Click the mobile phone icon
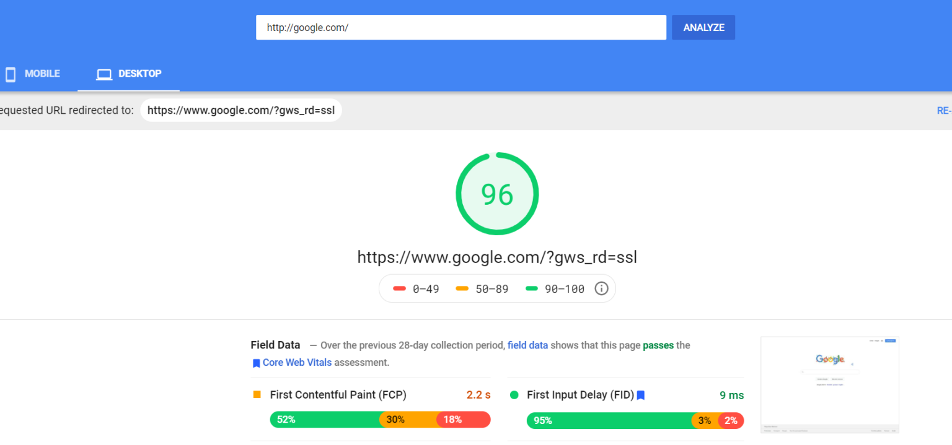This screenshot has height=445, width=952. 11,74
